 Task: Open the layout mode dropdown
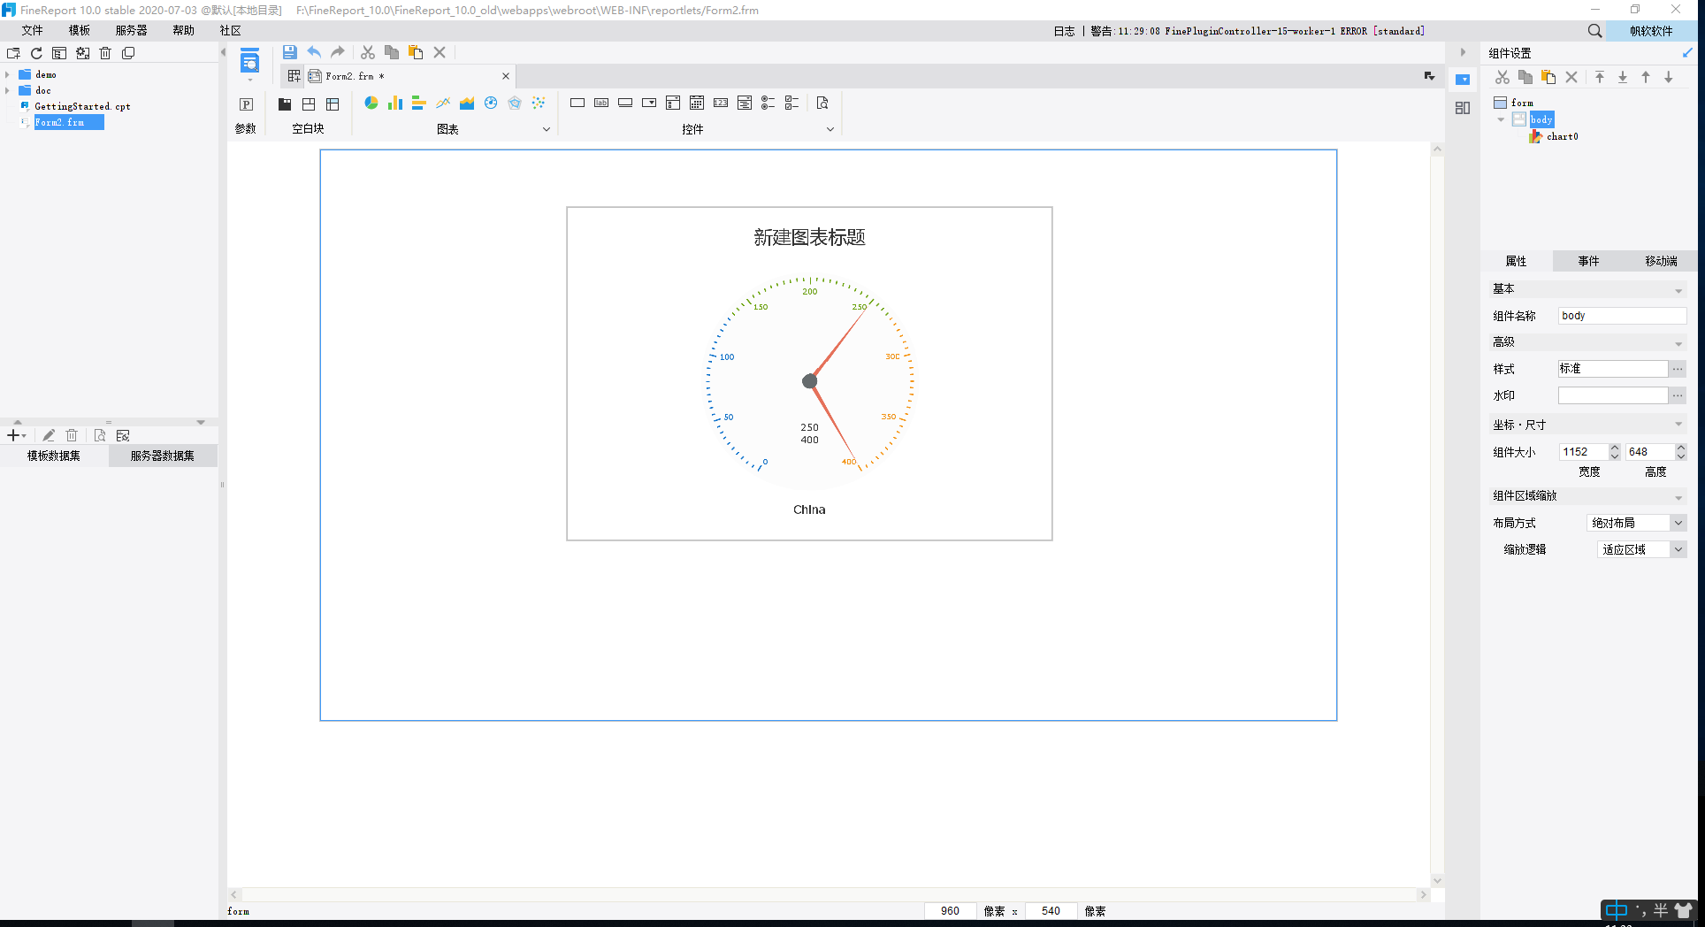point(1678,523)
